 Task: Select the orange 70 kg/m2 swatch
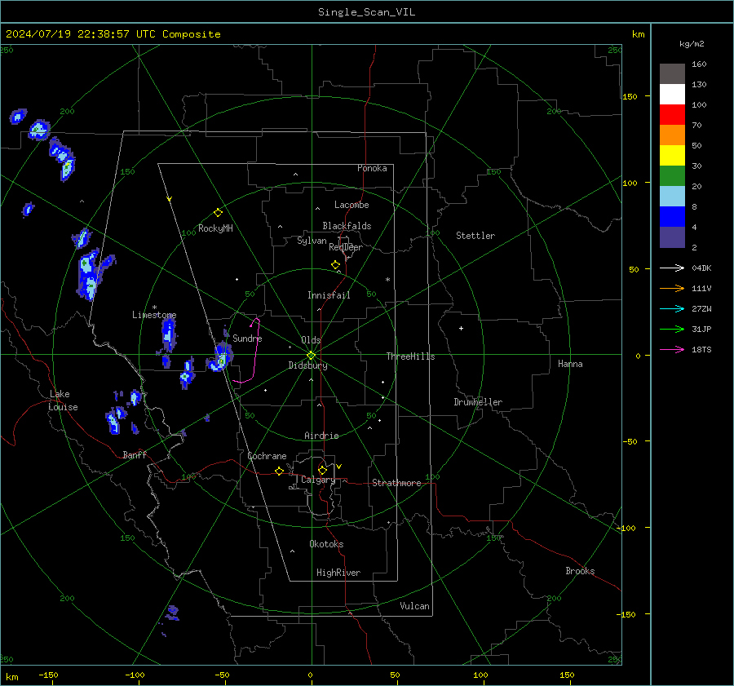pyautogui.click(x=672, y=135)
